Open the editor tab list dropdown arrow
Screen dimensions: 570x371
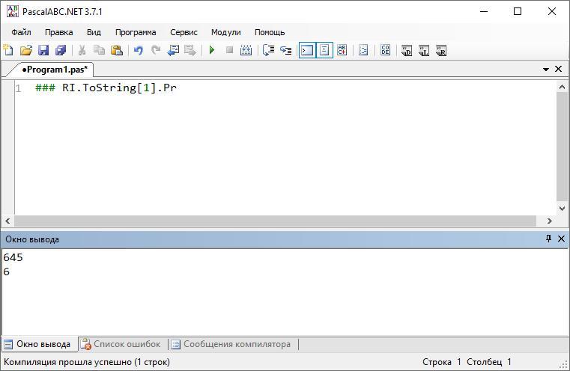pos(545,69)
